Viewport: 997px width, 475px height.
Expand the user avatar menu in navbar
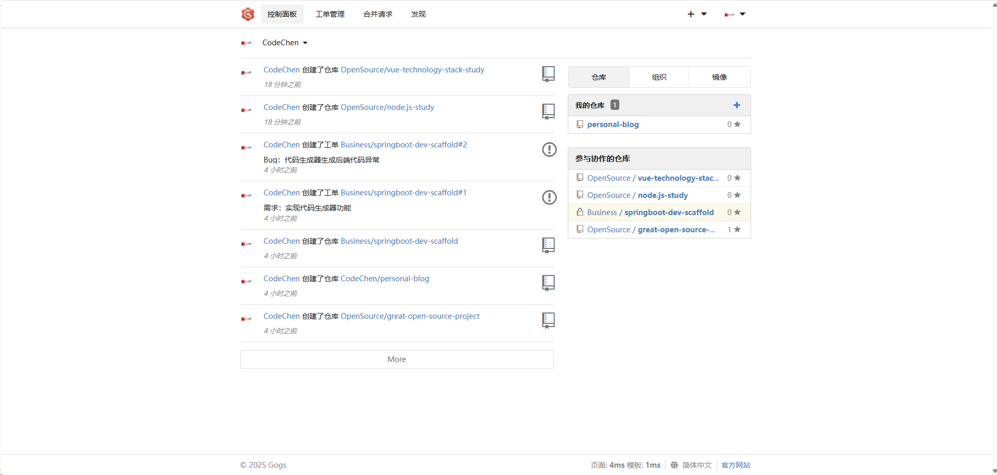coord(734,14)
